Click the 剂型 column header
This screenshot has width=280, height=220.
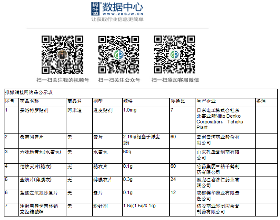pos(98,101)
